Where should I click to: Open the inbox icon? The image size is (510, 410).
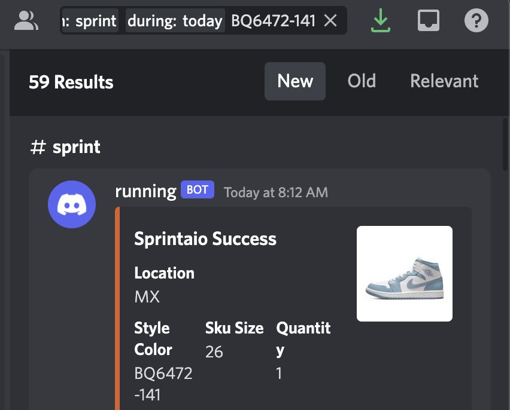coord(429,20)
